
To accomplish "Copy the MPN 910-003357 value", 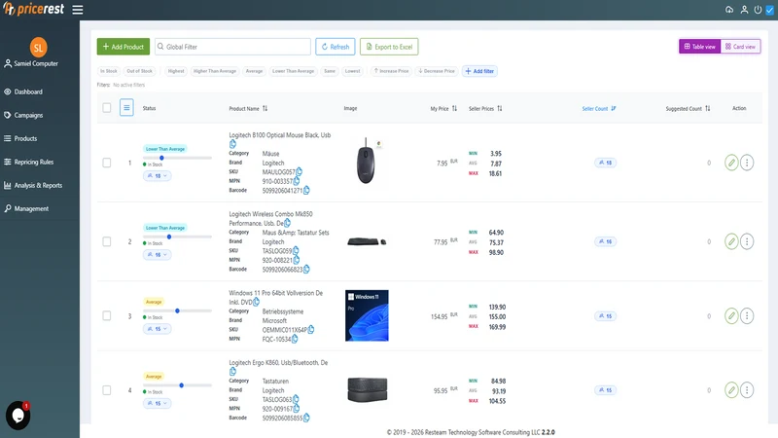I will tap(297, 181).
